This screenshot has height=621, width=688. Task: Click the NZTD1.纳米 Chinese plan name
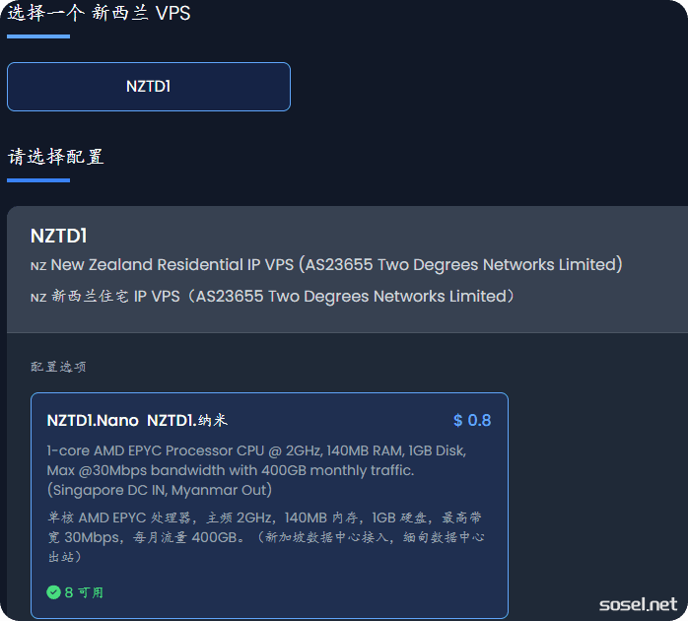[x=187, y=421]
